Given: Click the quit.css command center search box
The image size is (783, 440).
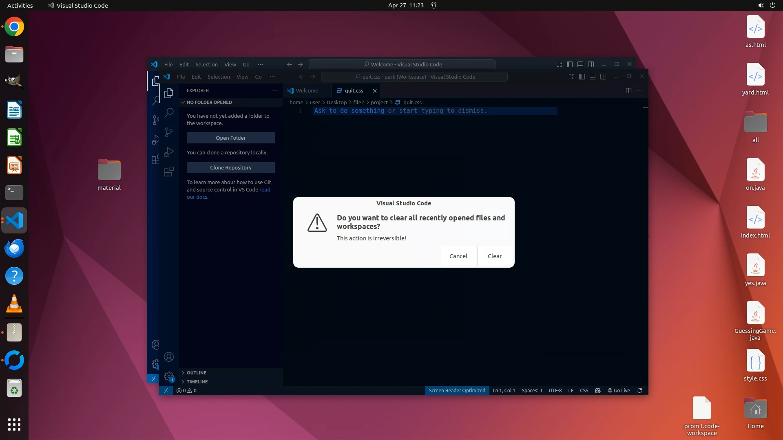Looking at the screenshot, I should (414, 77).
